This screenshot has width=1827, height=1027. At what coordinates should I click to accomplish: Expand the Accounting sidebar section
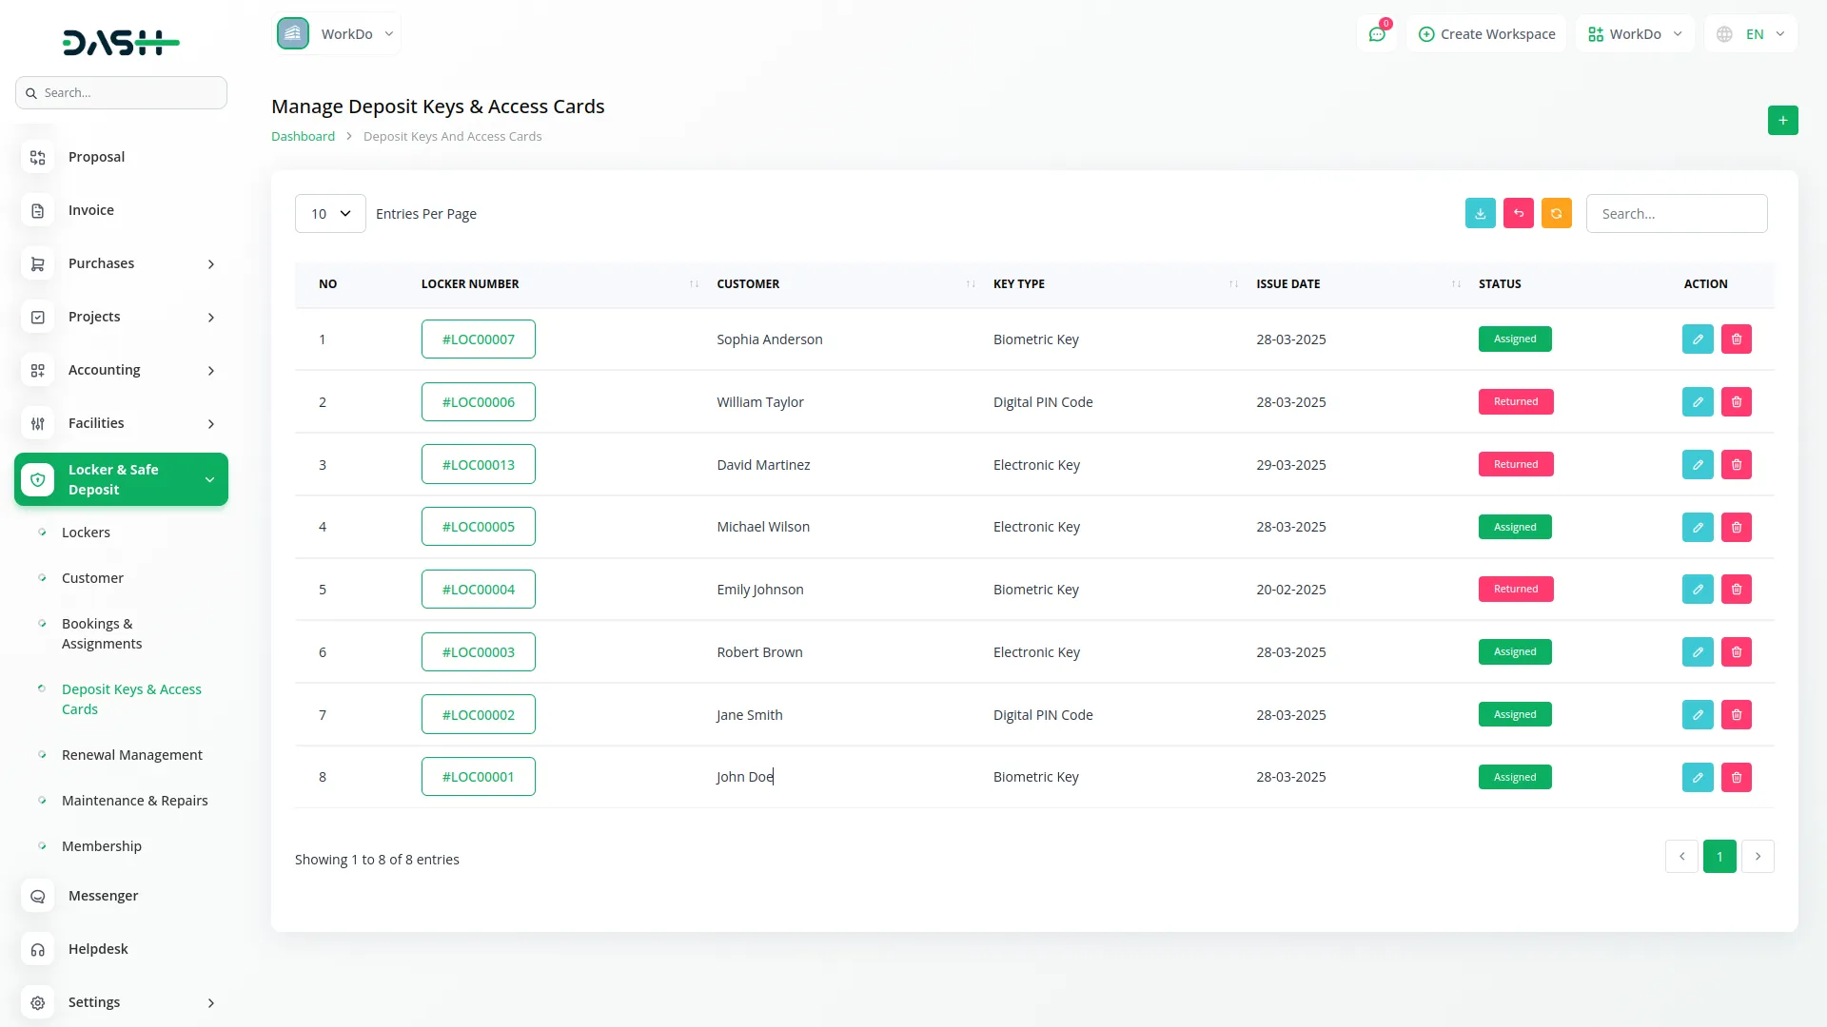tap(105, 370)
